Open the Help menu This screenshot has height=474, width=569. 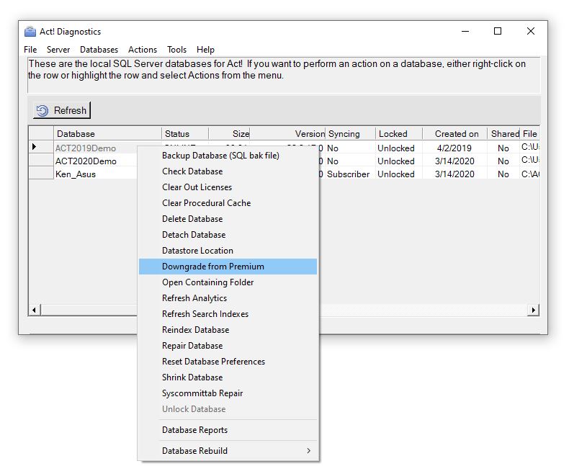(205, 50)
